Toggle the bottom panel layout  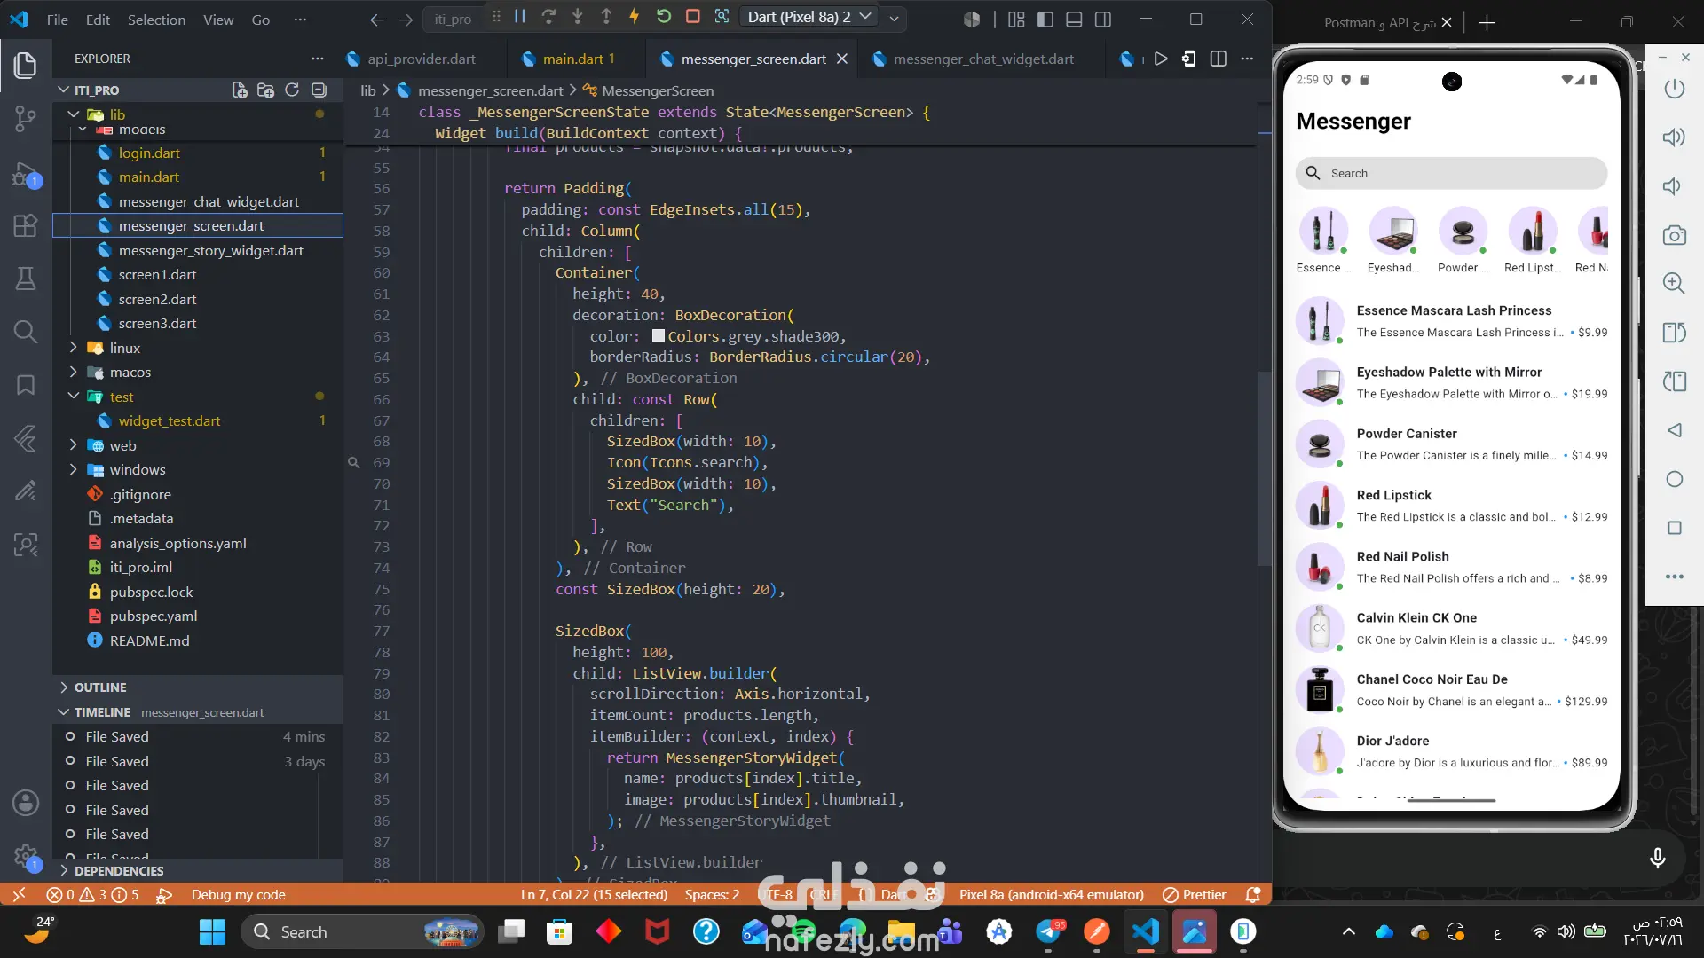[1074, 19]
